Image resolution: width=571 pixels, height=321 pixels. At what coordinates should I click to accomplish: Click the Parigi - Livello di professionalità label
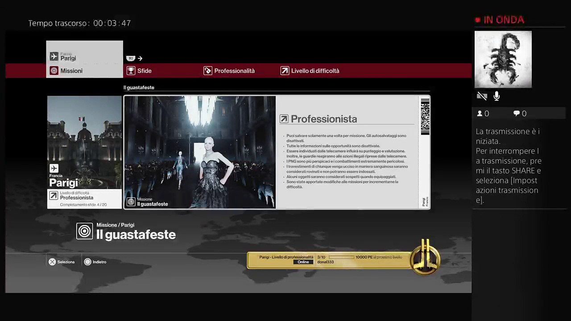point(286,257)
